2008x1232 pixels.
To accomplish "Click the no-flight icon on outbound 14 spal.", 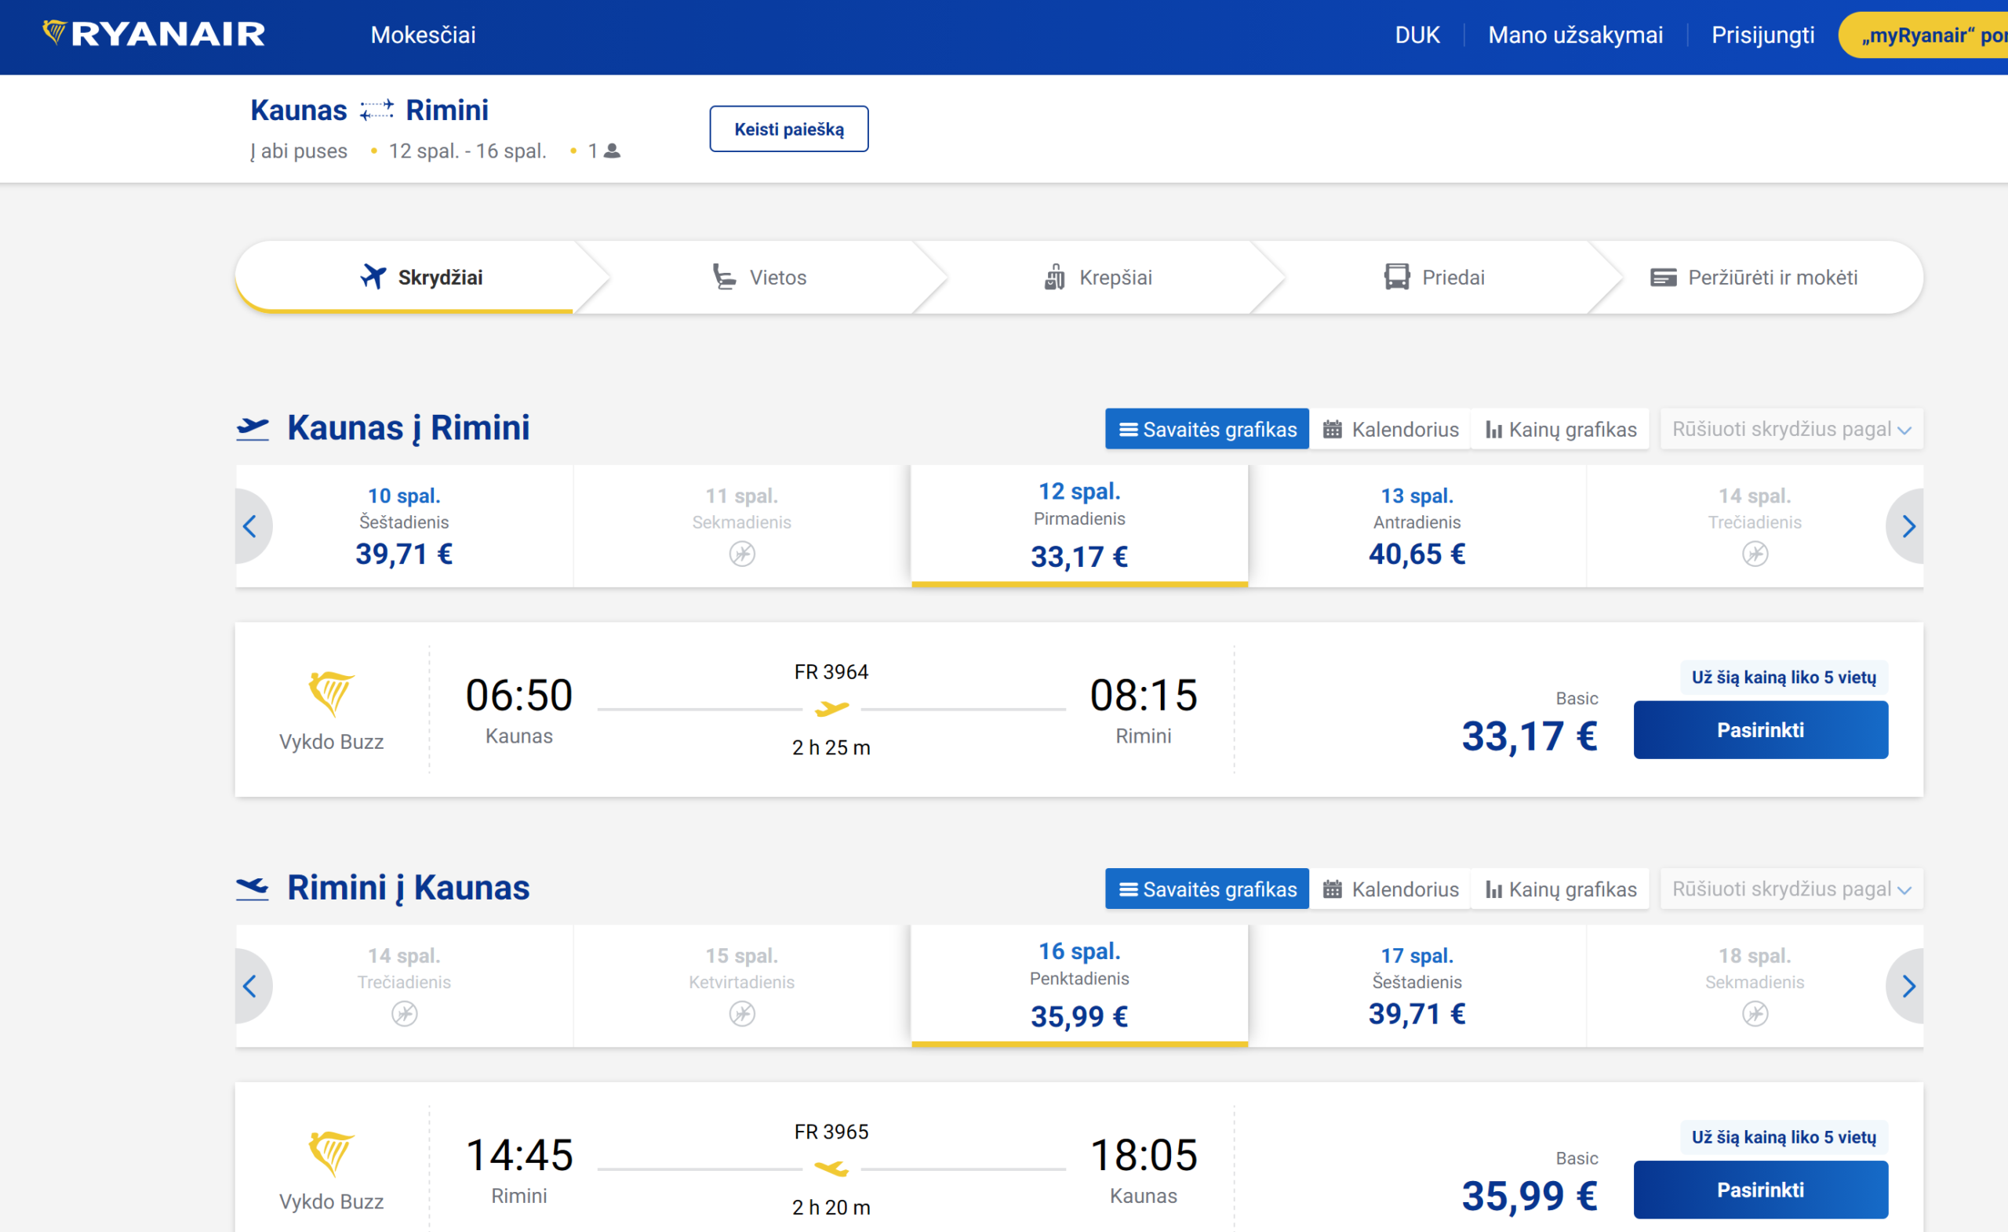I will pyautogui.click(x=1755, y=554).
